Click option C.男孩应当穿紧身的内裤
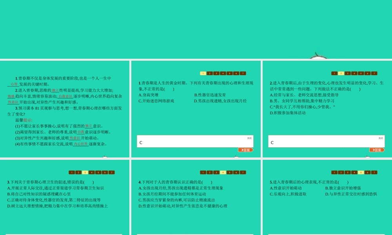The image size is (392, 235). pyautogui.click(x=177, y=200)
